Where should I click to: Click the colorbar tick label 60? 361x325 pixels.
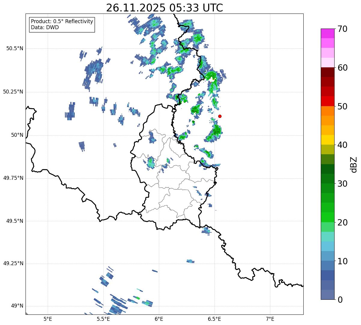tap(342, 68)
